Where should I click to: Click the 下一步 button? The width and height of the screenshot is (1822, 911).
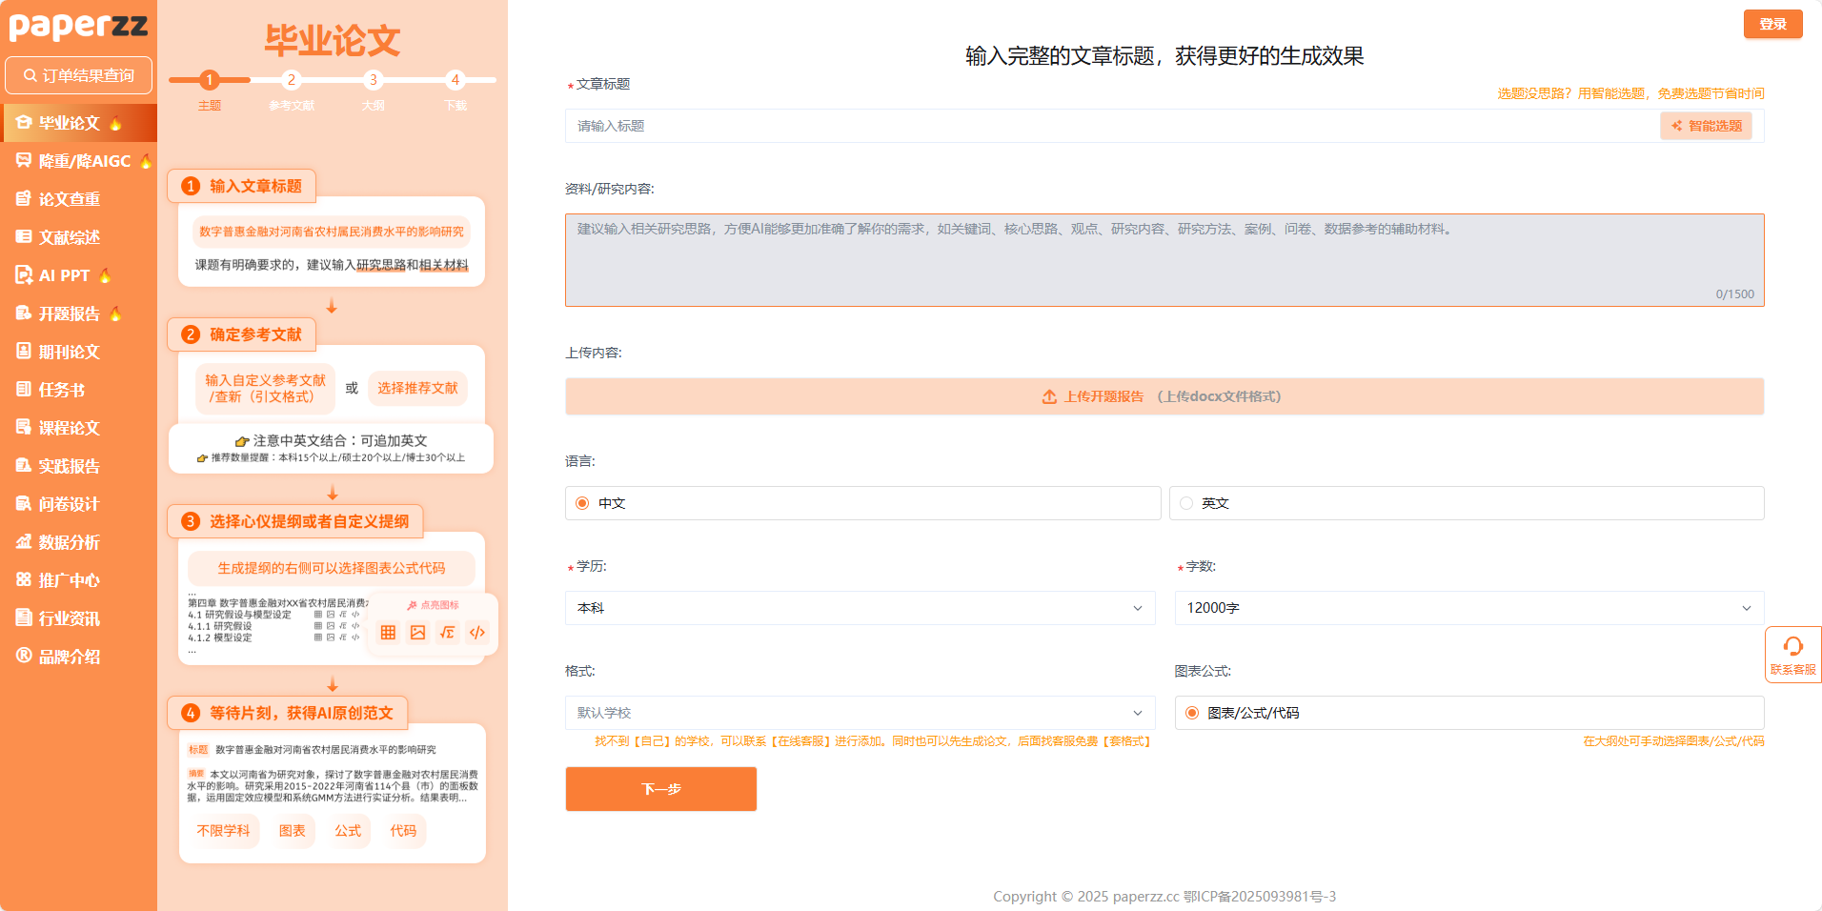coord(660,789)
